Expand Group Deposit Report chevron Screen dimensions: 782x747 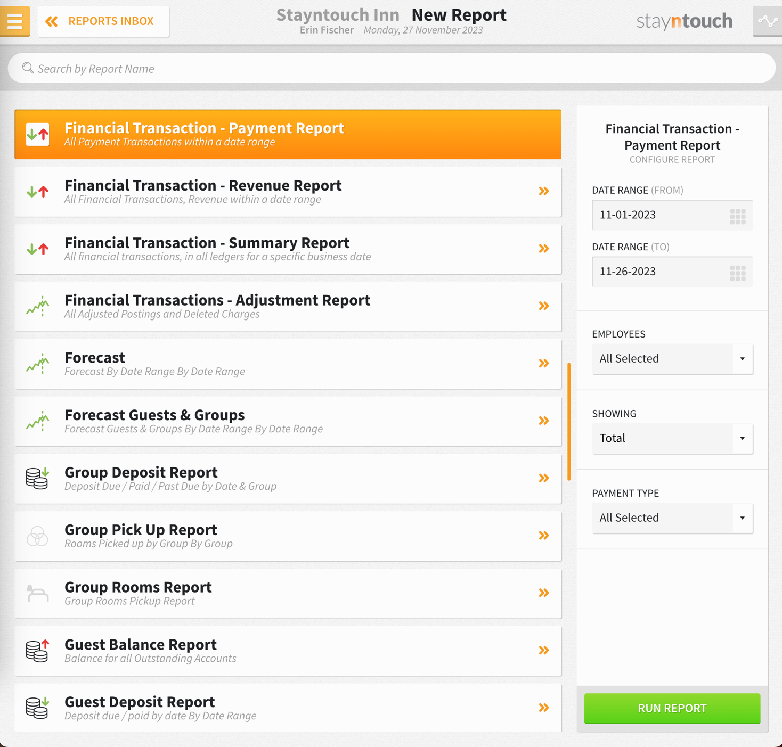pos(543,478)
